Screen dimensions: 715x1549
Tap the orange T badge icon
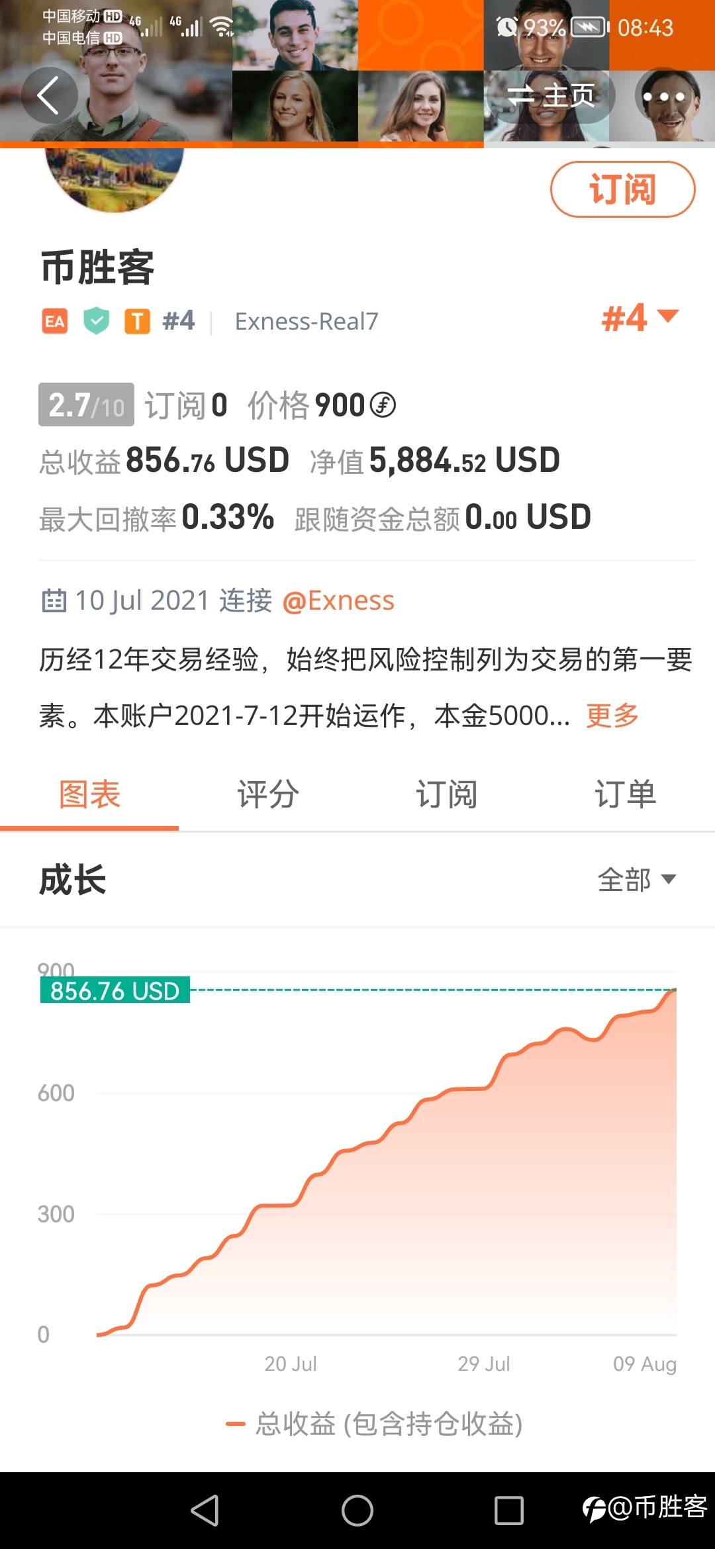137,322
